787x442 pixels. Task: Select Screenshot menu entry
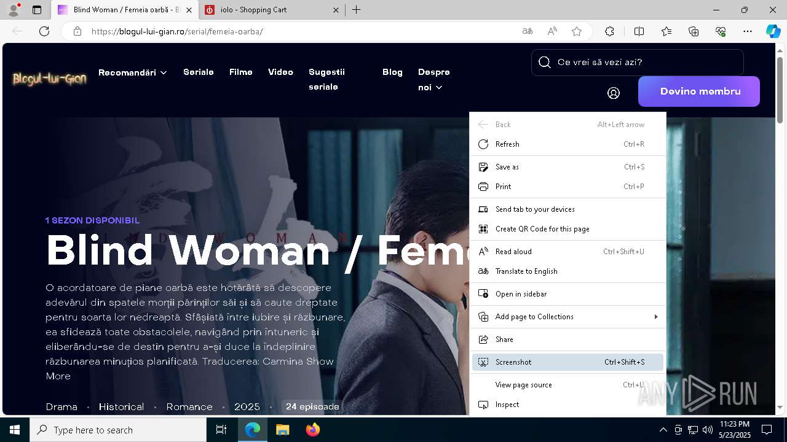pos(568,362)
